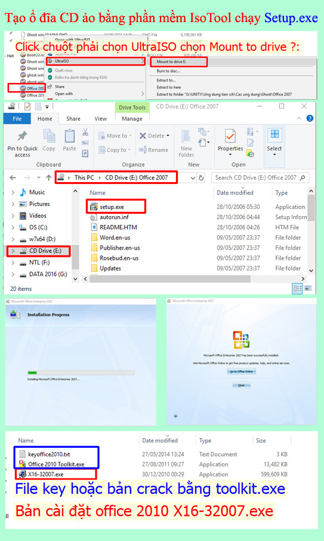Click the X16-32007.exe installer icon
Screen dimensions: 324x541
click(23, 474)
